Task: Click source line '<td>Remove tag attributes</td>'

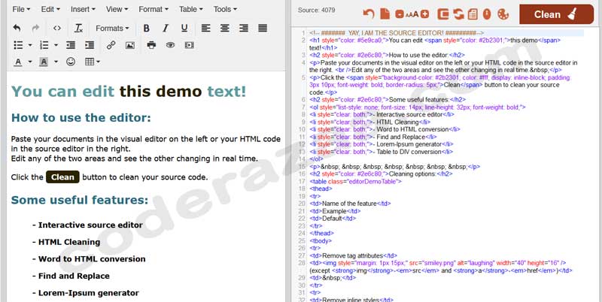Action: tap(353, 255)
